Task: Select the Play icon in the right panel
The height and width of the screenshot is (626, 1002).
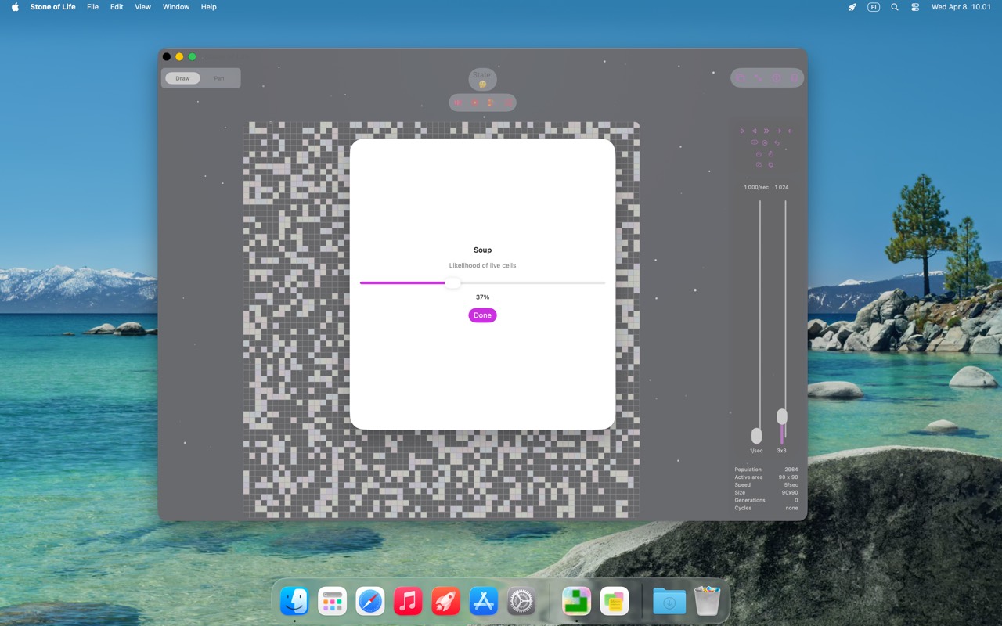Action: [x=742, y=131]
